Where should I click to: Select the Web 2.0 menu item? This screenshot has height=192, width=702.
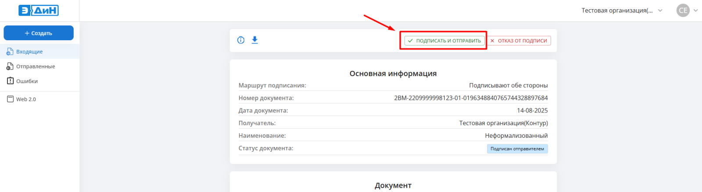(26, 99)
